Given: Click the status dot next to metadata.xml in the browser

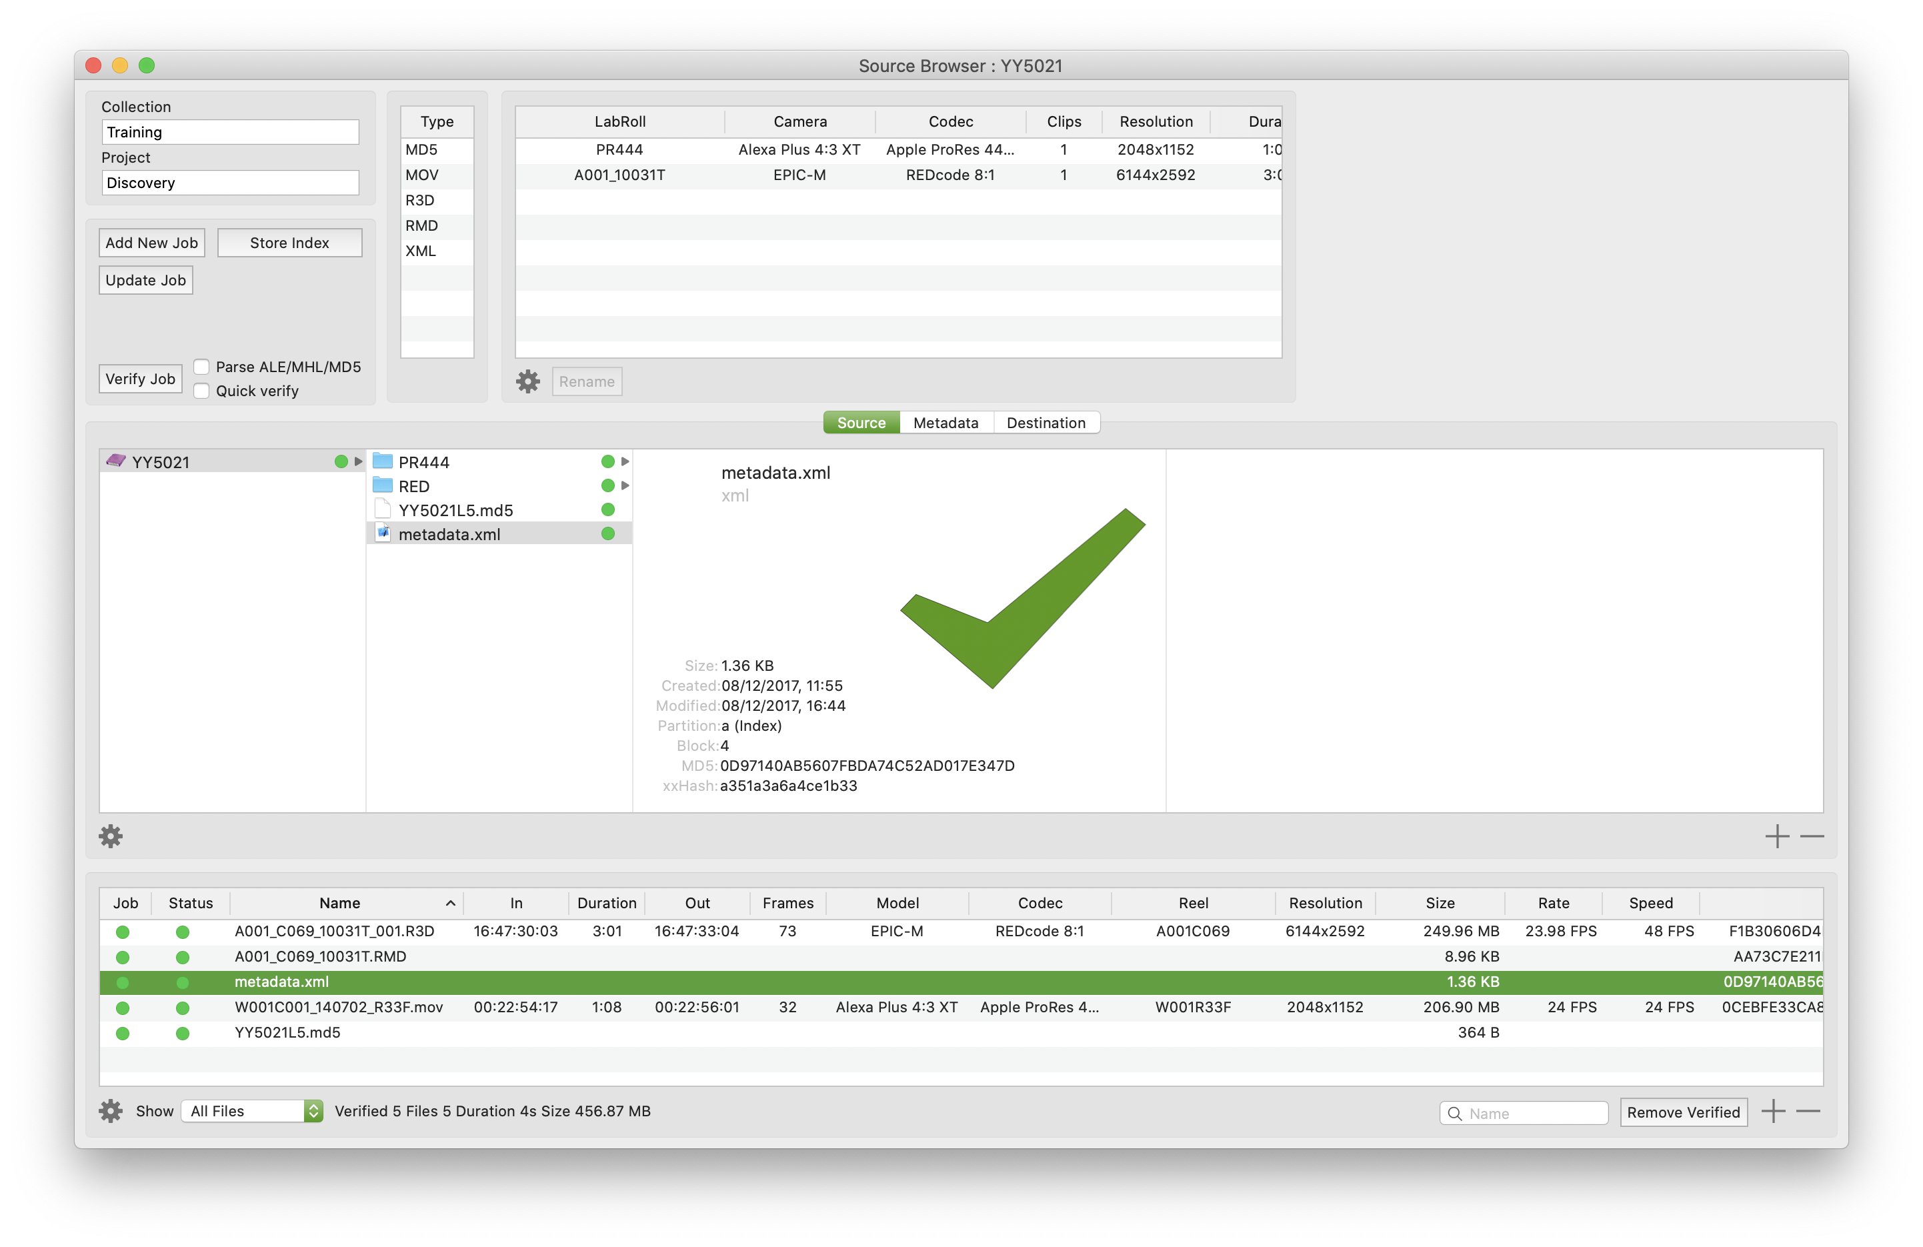Looking at the screenshot, I should tap(607, 533).
